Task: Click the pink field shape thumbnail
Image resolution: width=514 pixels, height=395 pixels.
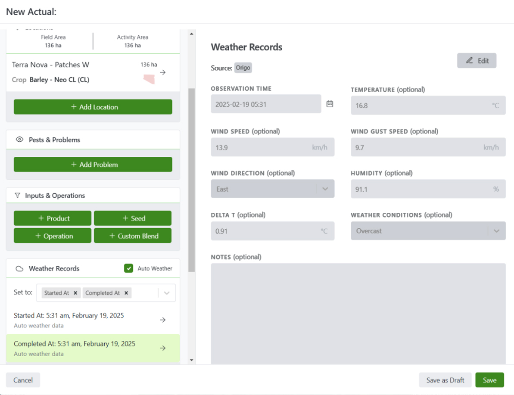Action: 149,79
